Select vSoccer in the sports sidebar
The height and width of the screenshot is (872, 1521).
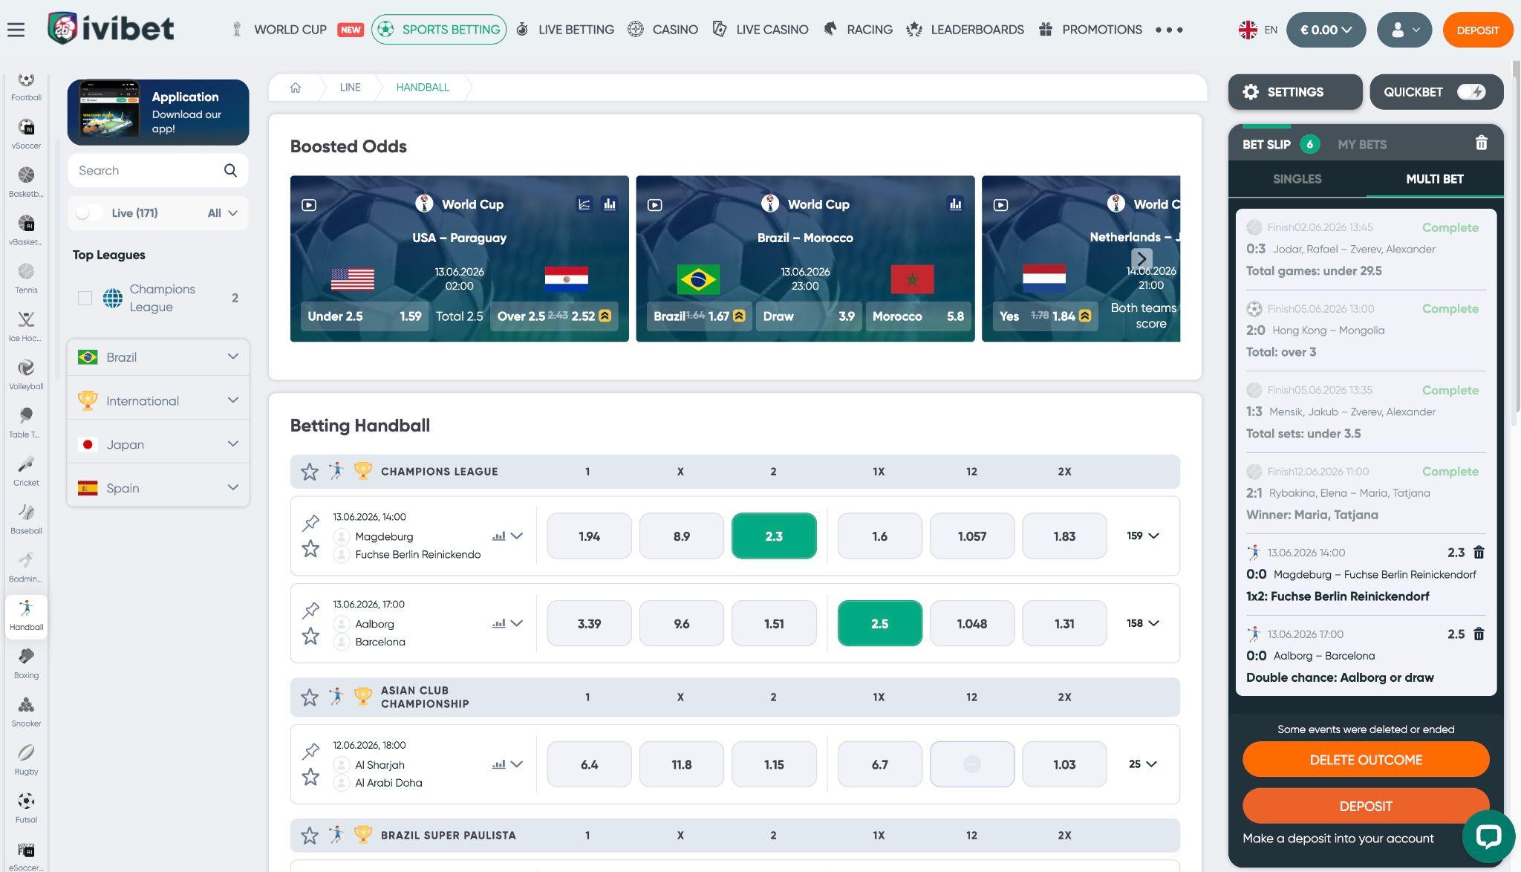point(26,134)
